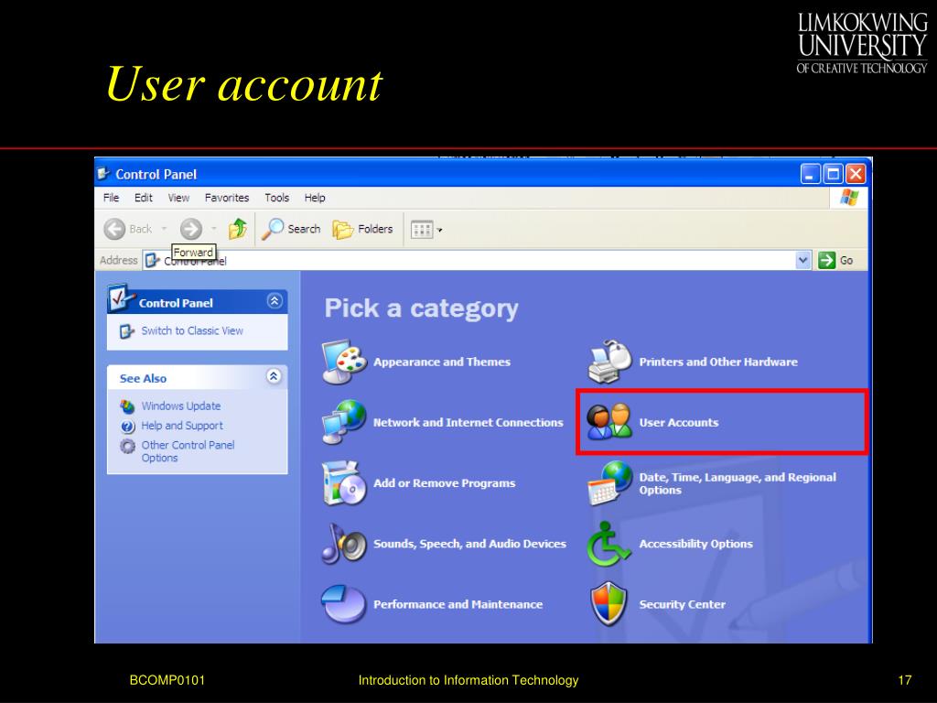Screen dimensions: 937x703
Task: Open the Accessibility Options wheelchair icon
Action: coord(609,544)
